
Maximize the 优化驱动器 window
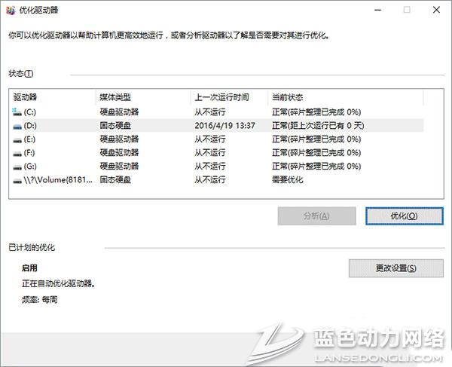click(408, 10)
